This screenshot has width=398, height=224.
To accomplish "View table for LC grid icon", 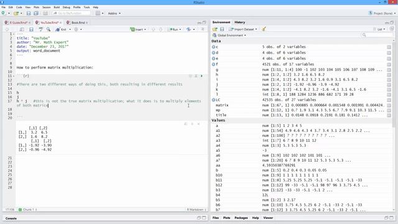I will [x=389, y=100].
